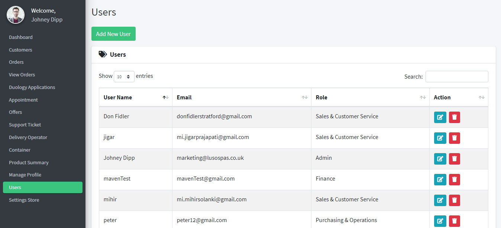Image resolution: width=501 pixels, height=228 pixels.
Task: Go to Customers in the sidebar
Action: [20, 50]
